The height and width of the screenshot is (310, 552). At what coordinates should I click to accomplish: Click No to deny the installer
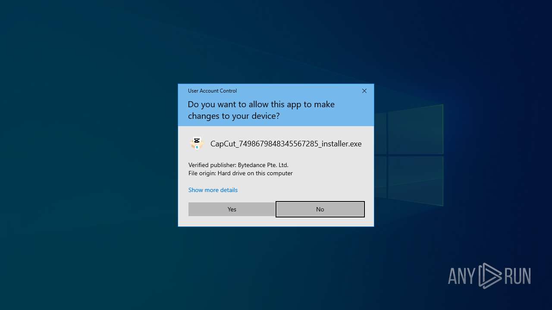pyautogui.click(x=320, y=209)
